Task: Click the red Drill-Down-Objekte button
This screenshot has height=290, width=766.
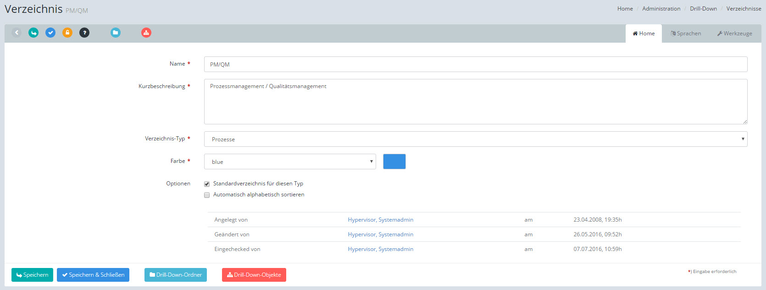Action: 254,275
